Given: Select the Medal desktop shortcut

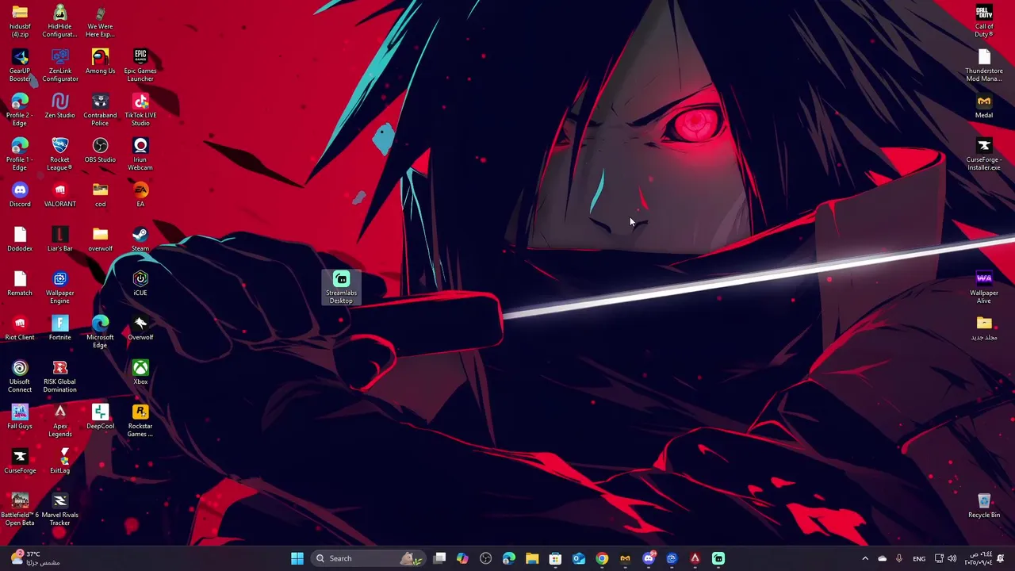Looking at the screenshot, I should pyautogui.click(x=984, y=106).
